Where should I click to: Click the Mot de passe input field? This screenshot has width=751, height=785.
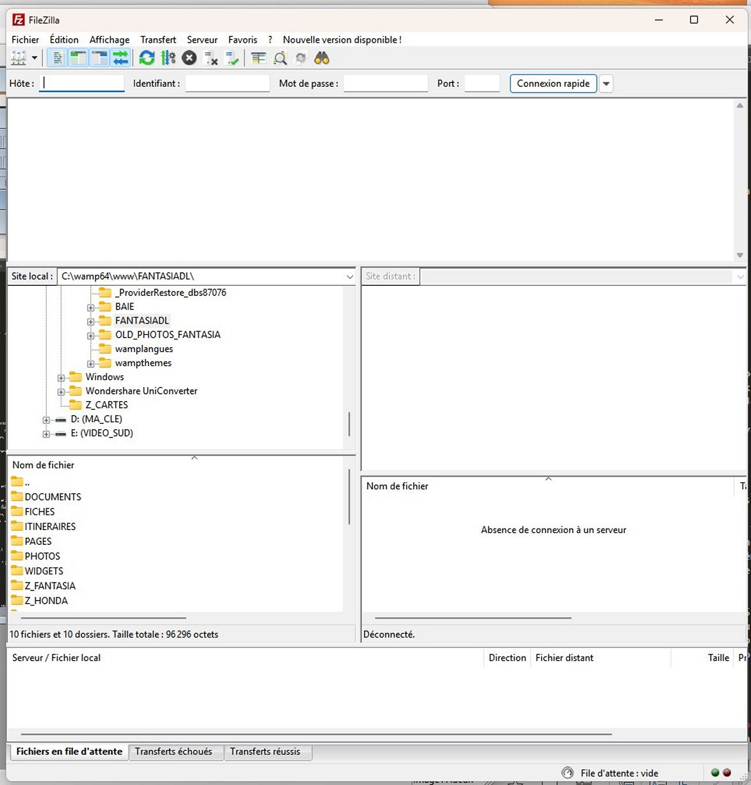(385, 84)
